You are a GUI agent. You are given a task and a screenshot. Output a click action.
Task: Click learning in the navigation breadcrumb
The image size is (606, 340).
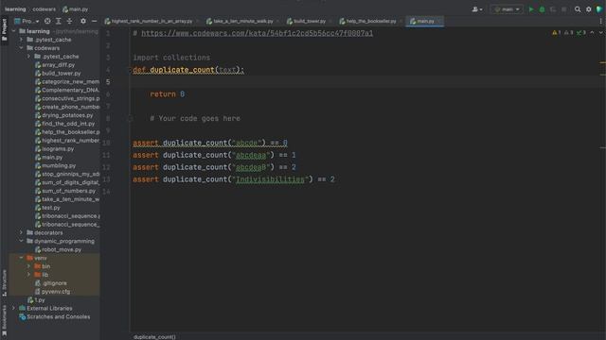tap(15, 8)
